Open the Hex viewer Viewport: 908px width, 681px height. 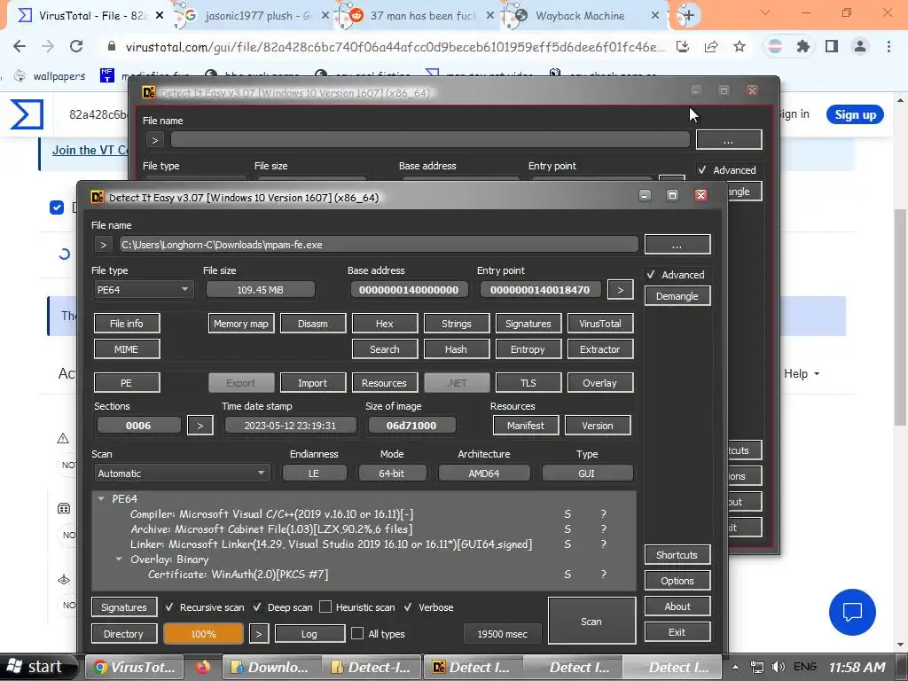385,323
